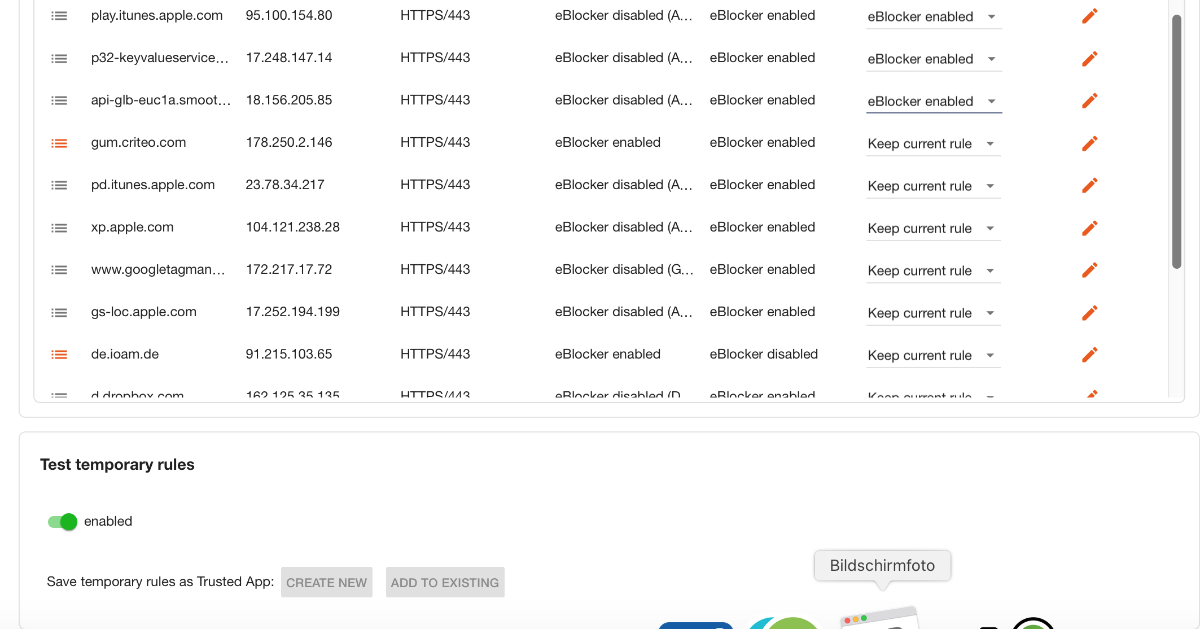
Task: Click IP address 178.250.2.146
Action: tap(289, 142)
